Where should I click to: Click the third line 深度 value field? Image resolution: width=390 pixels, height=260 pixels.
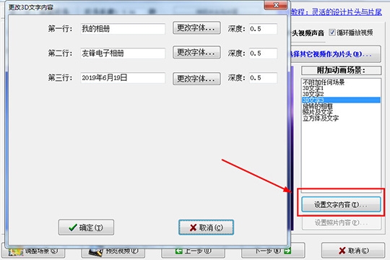(x=263, y=78)
